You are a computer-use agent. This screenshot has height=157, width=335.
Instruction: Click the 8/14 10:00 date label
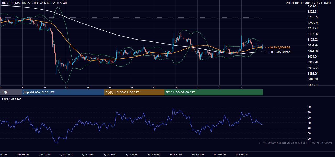click(x=44, y=155)
